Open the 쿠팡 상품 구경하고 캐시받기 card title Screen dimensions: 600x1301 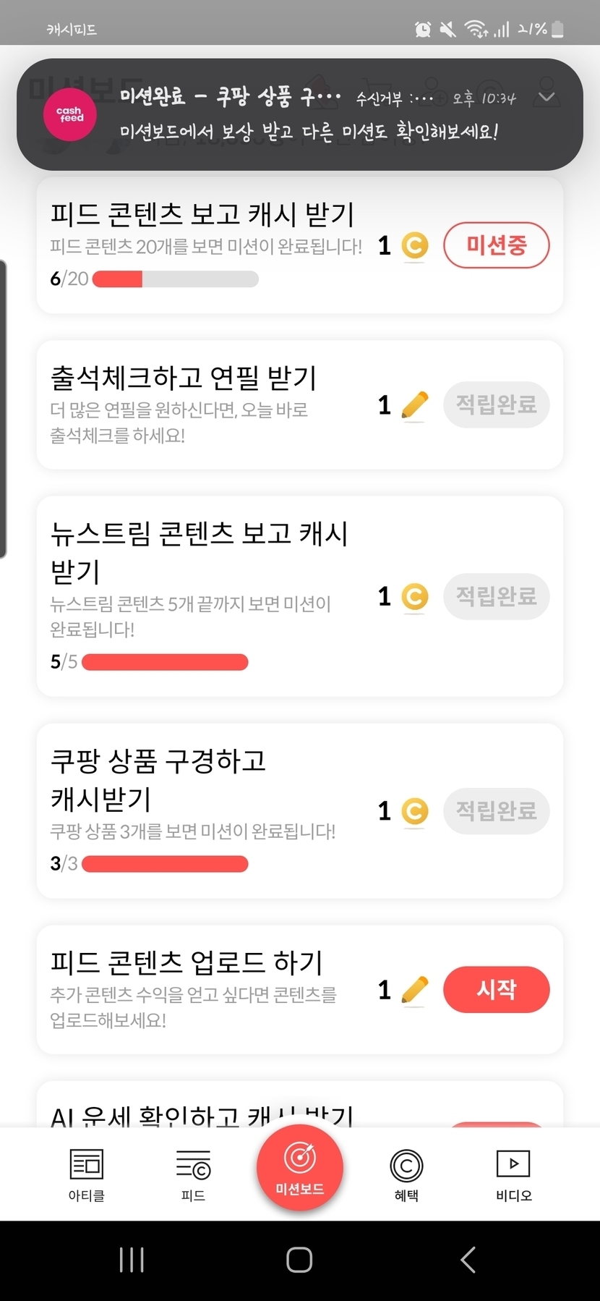158,779
